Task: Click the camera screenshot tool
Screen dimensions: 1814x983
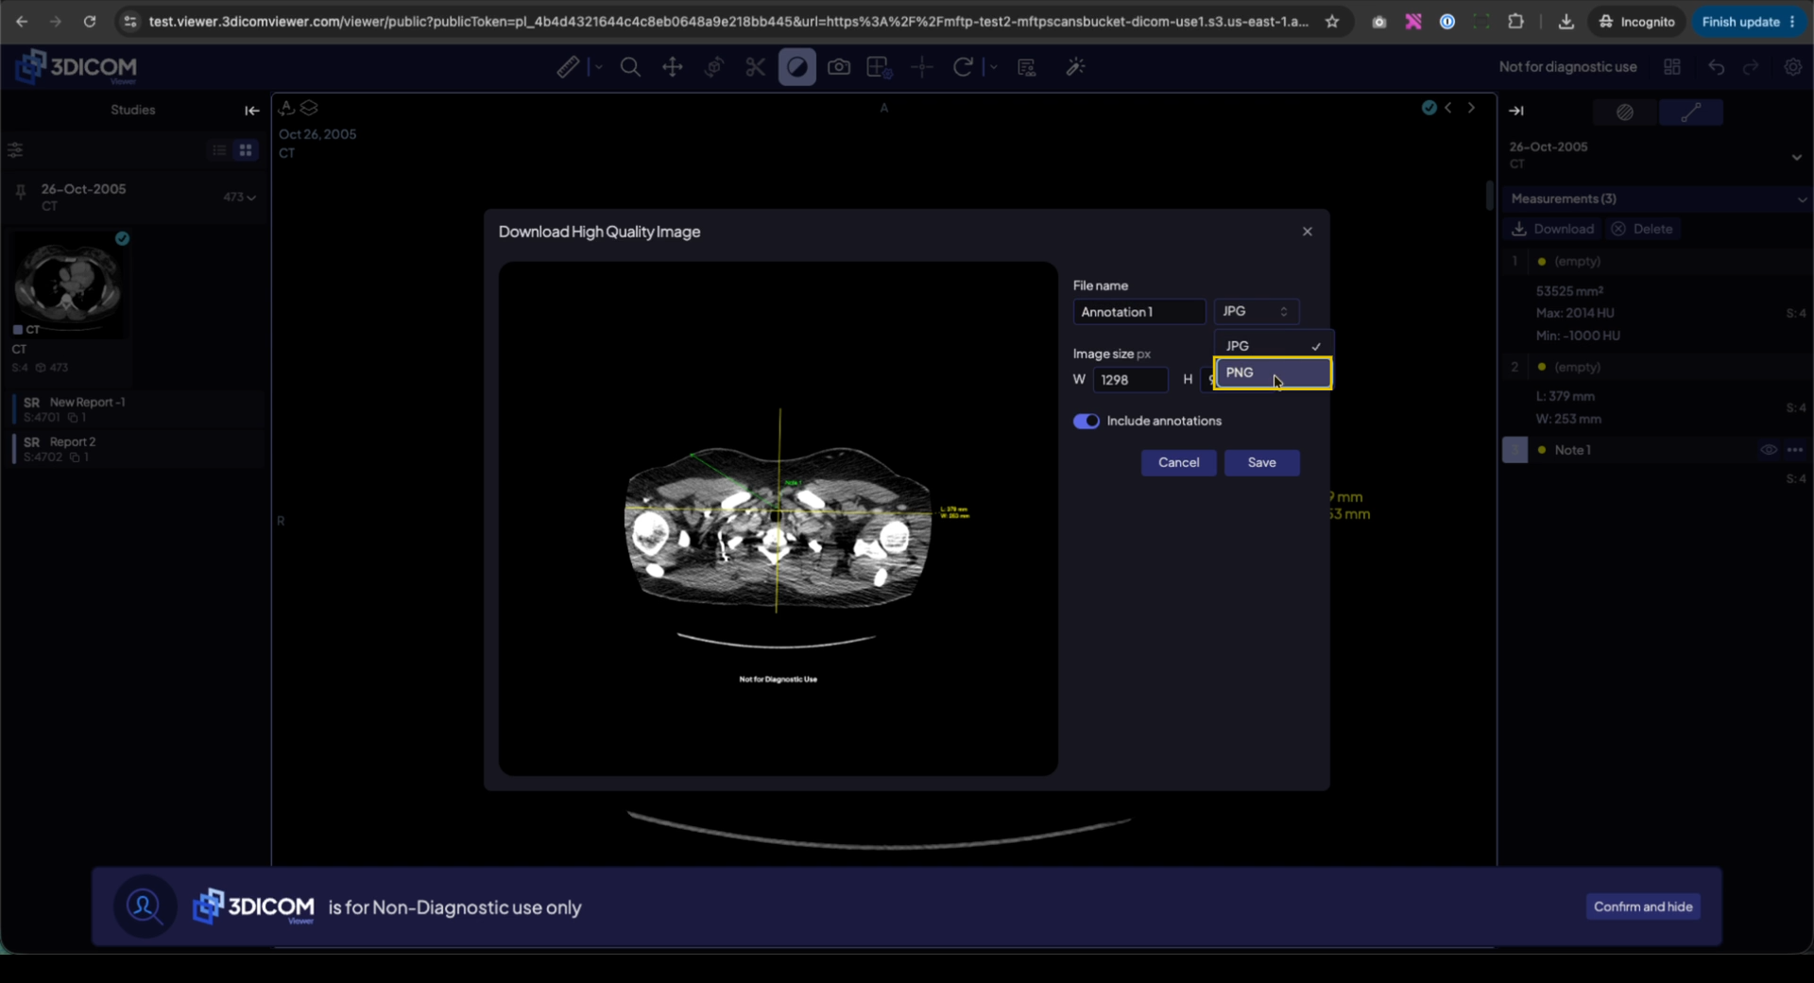Action: [x=839, y=67]
